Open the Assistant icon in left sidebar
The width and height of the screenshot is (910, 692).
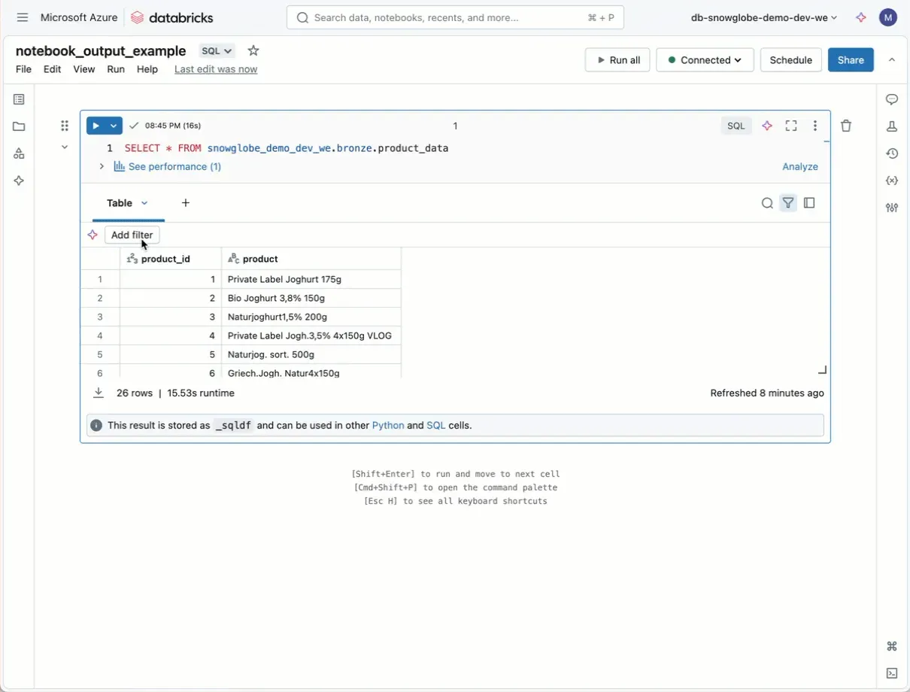click(x=19, y=181)
